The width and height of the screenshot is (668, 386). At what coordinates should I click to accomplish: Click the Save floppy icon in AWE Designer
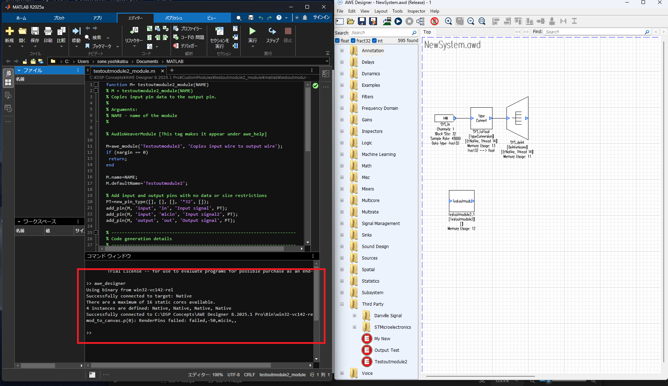[362, 21]
